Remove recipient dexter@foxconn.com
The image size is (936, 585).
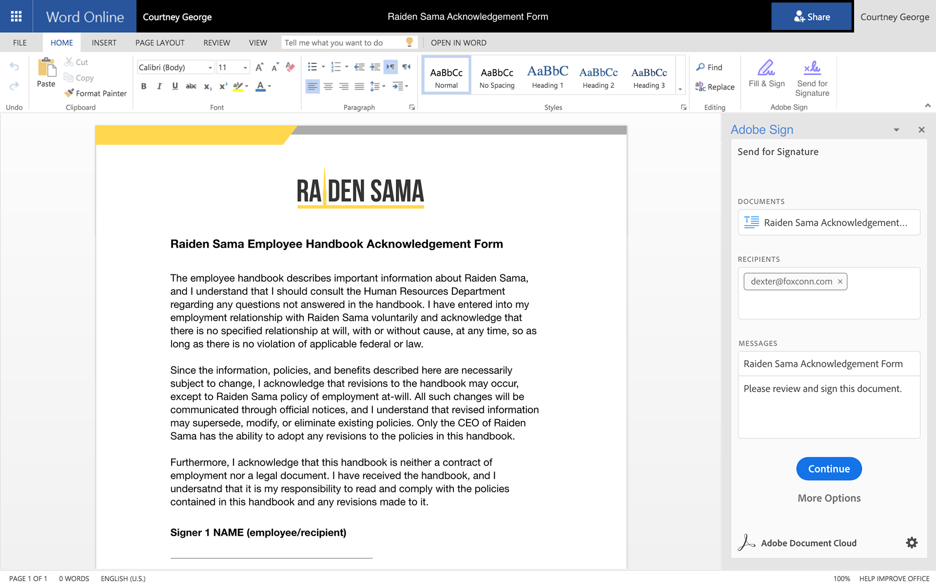point(840,281)
